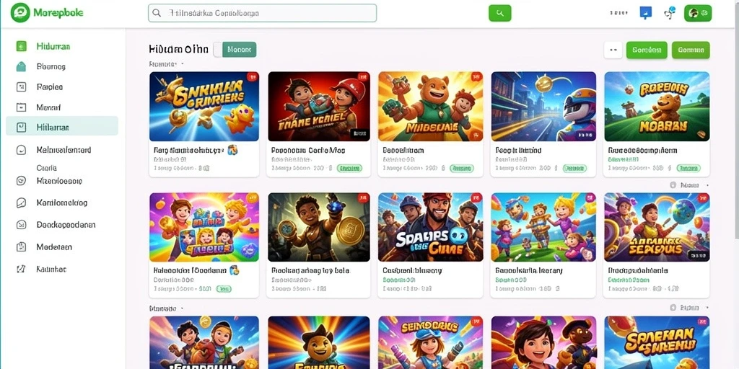Click inside the top search input field
This screenshot has width=739, height=369.
point(263,13)
